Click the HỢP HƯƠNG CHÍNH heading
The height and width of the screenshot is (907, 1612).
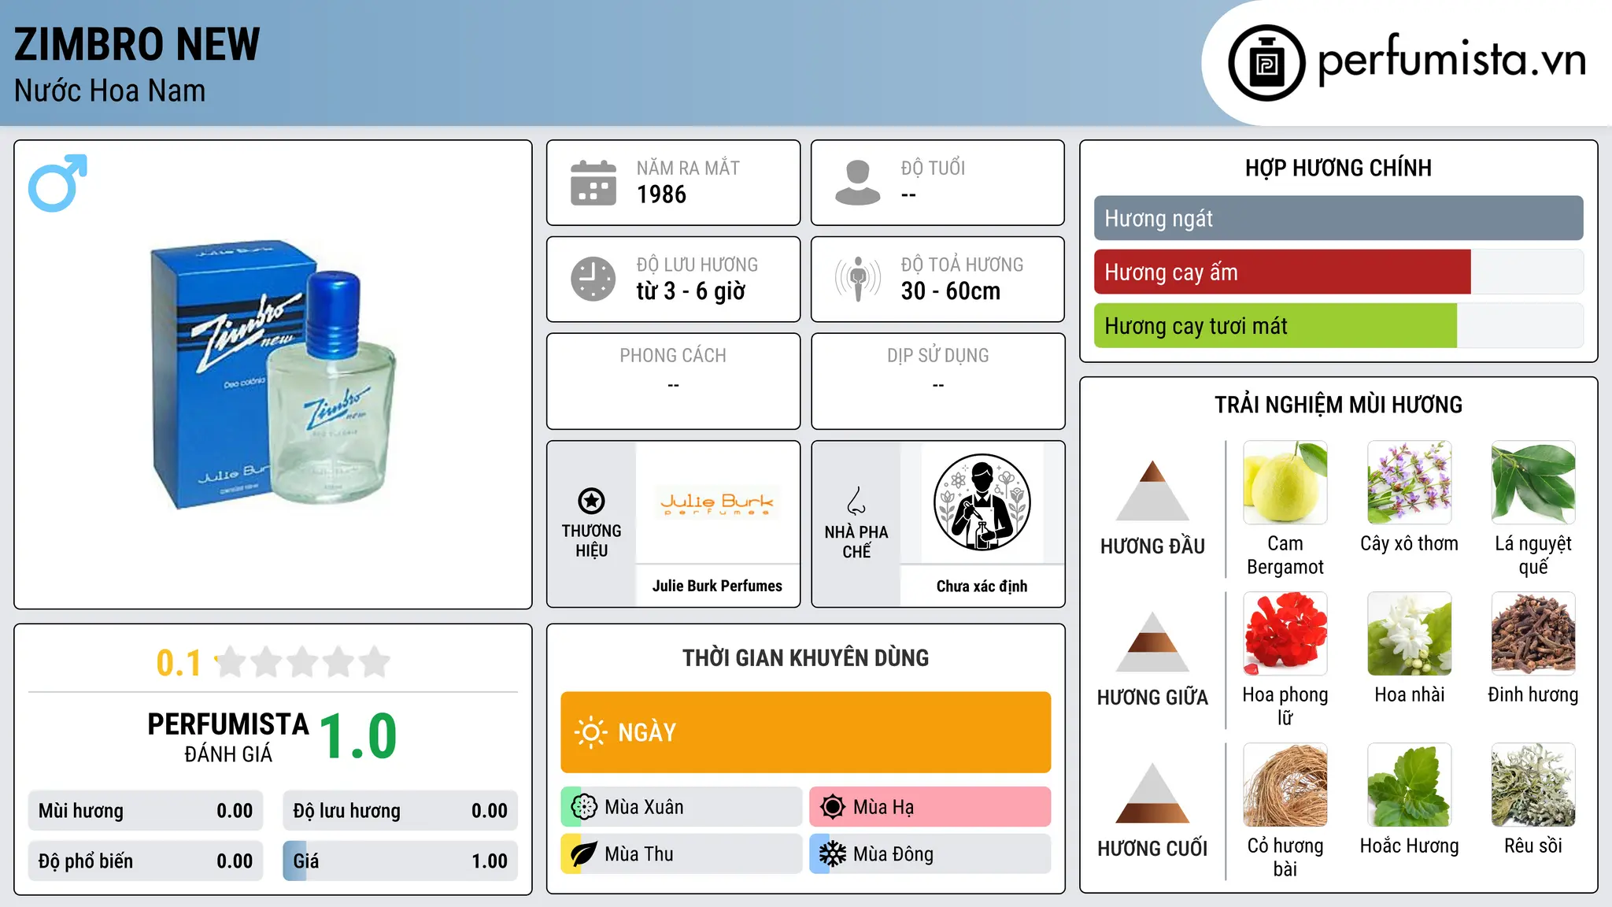coord(1338,168)
